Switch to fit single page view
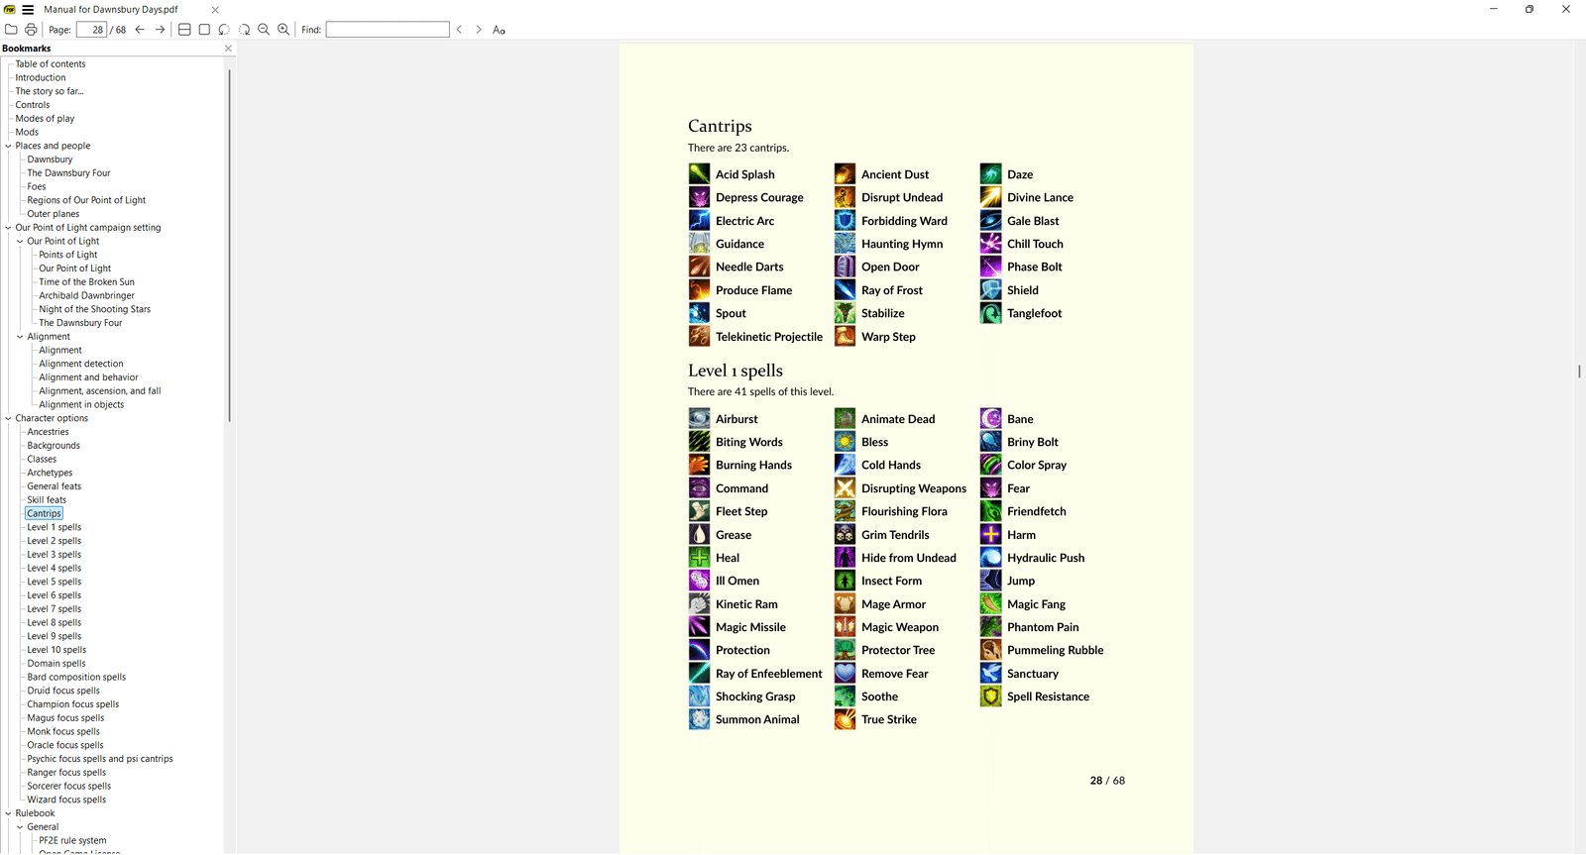The width and height of the screenshot is (1586, 855). click(x=204, y=30)
